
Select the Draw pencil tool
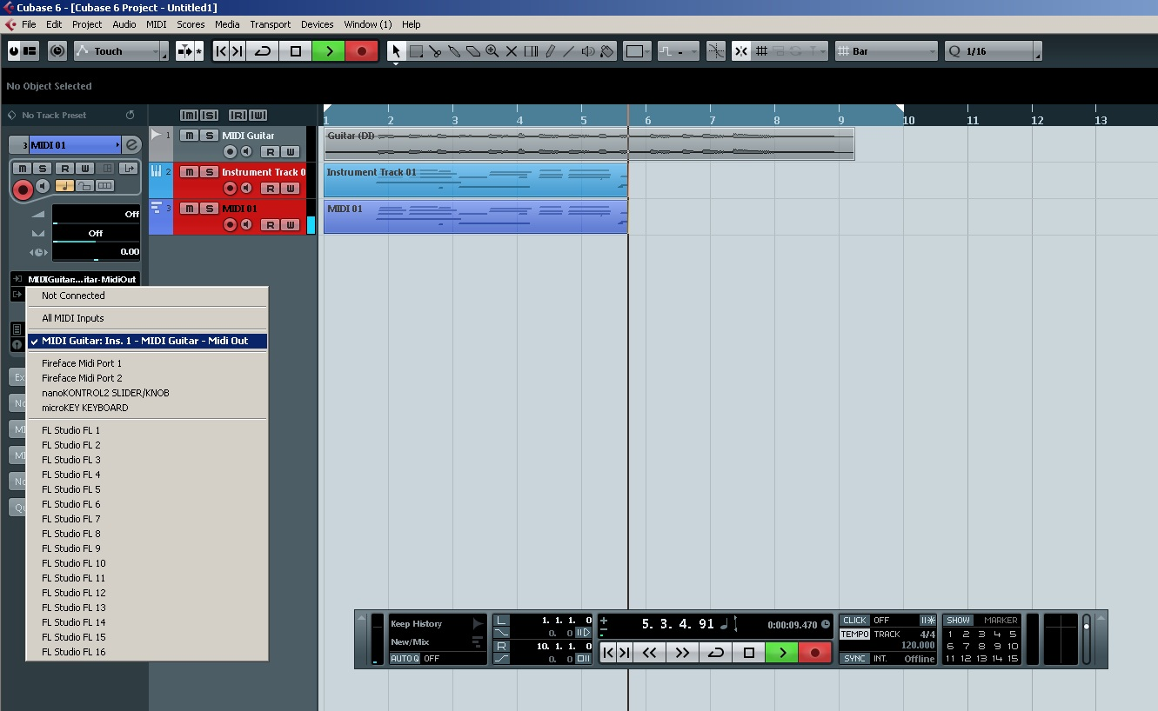550,51
